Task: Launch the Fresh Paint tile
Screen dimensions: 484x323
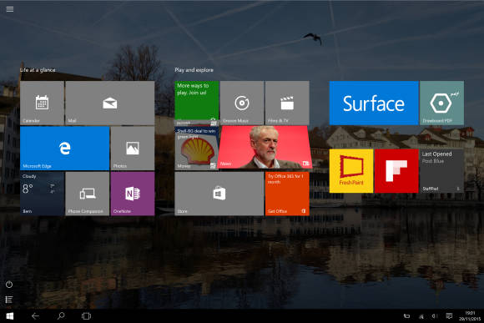Action: point(351,171)
